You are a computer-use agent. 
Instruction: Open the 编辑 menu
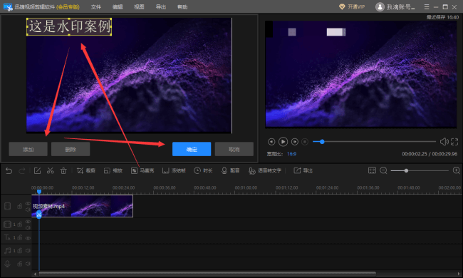118,7
